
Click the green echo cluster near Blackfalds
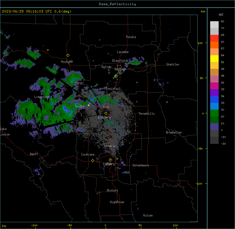point(135,63)
